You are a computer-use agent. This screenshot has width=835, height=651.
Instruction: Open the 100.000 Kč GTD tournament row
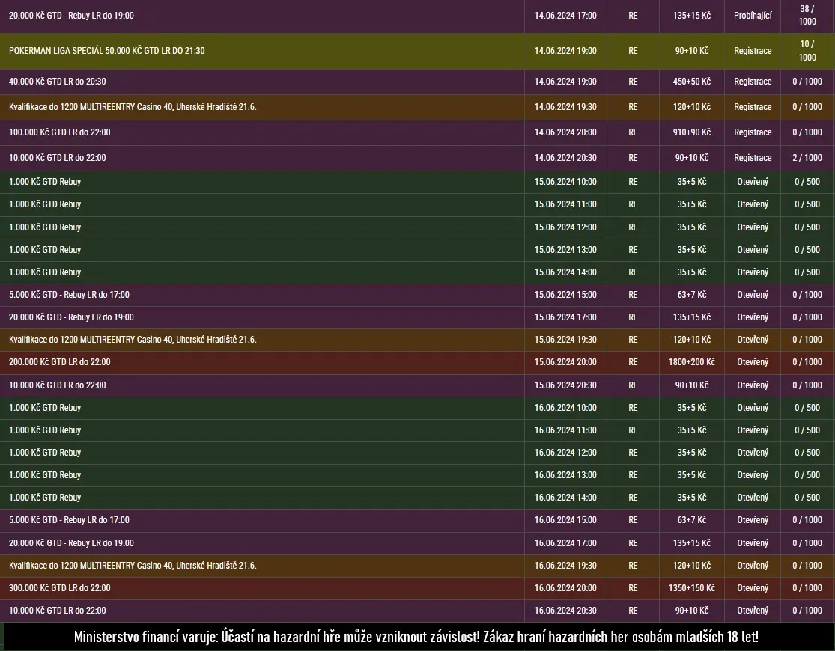[x=59, y=132]
